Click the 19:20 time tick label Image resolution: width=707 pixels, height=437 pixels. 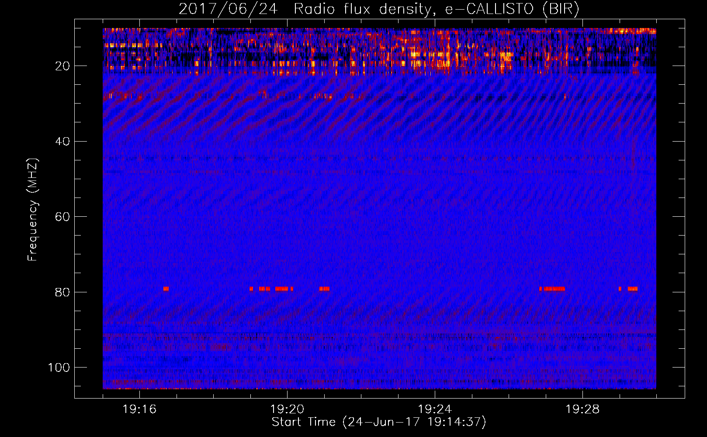[x=287, y=409]
